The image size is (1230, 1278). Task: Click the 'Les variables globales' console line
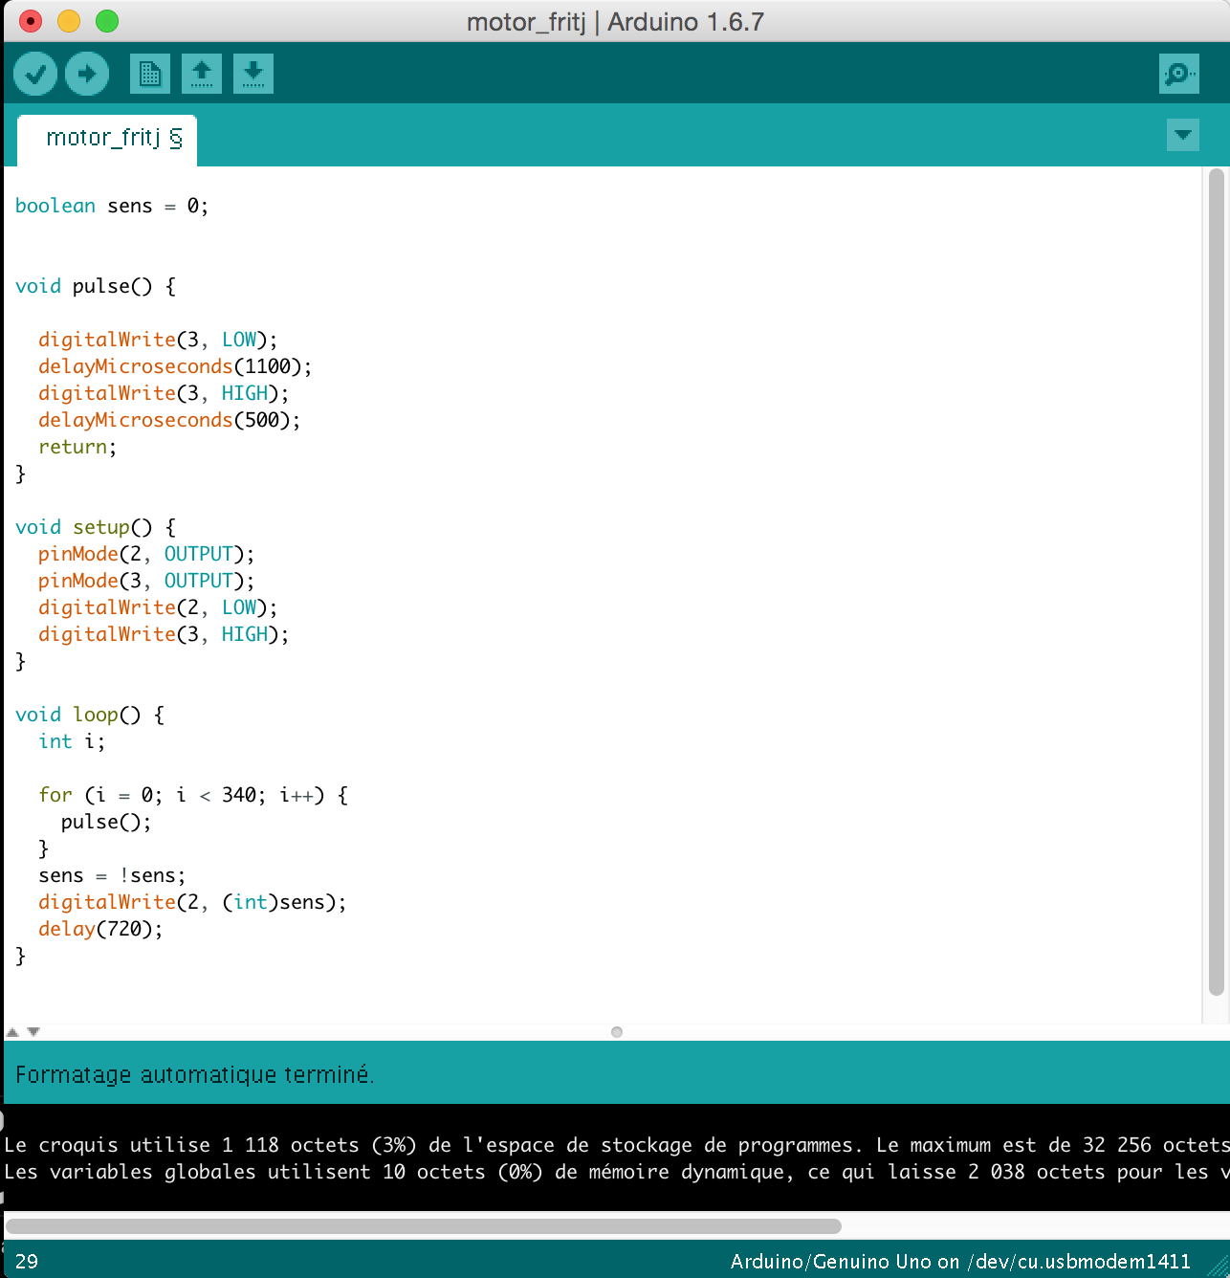tap(617, 1172)
